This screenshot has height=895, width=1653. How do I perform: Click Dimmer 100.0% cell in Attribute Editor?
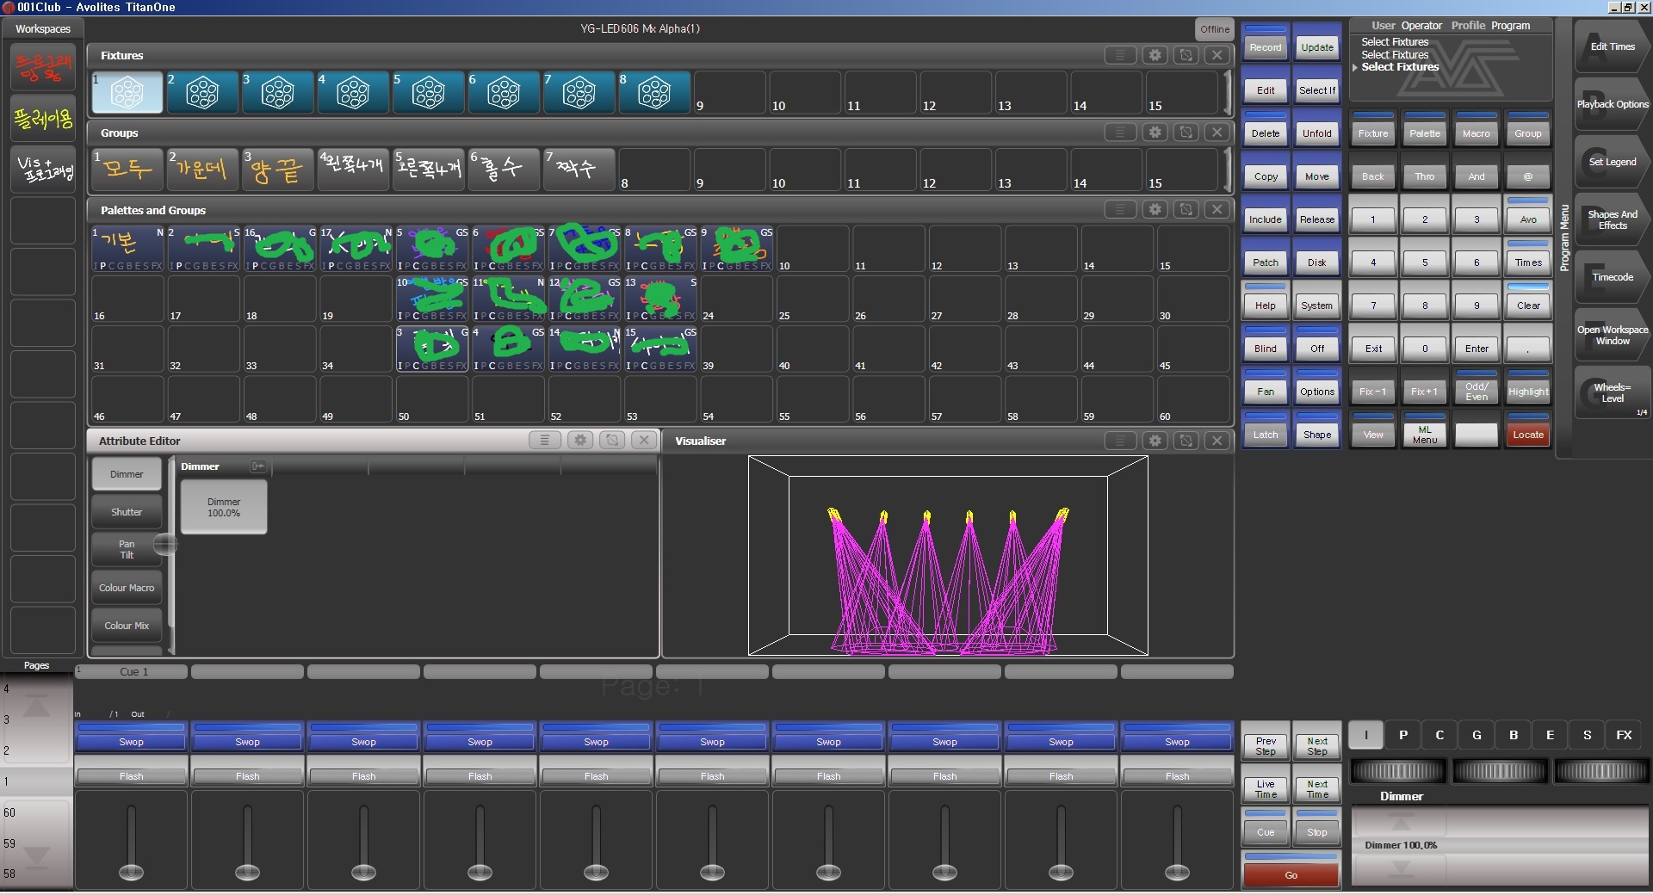pyautogui.click(x=224, y=507)
